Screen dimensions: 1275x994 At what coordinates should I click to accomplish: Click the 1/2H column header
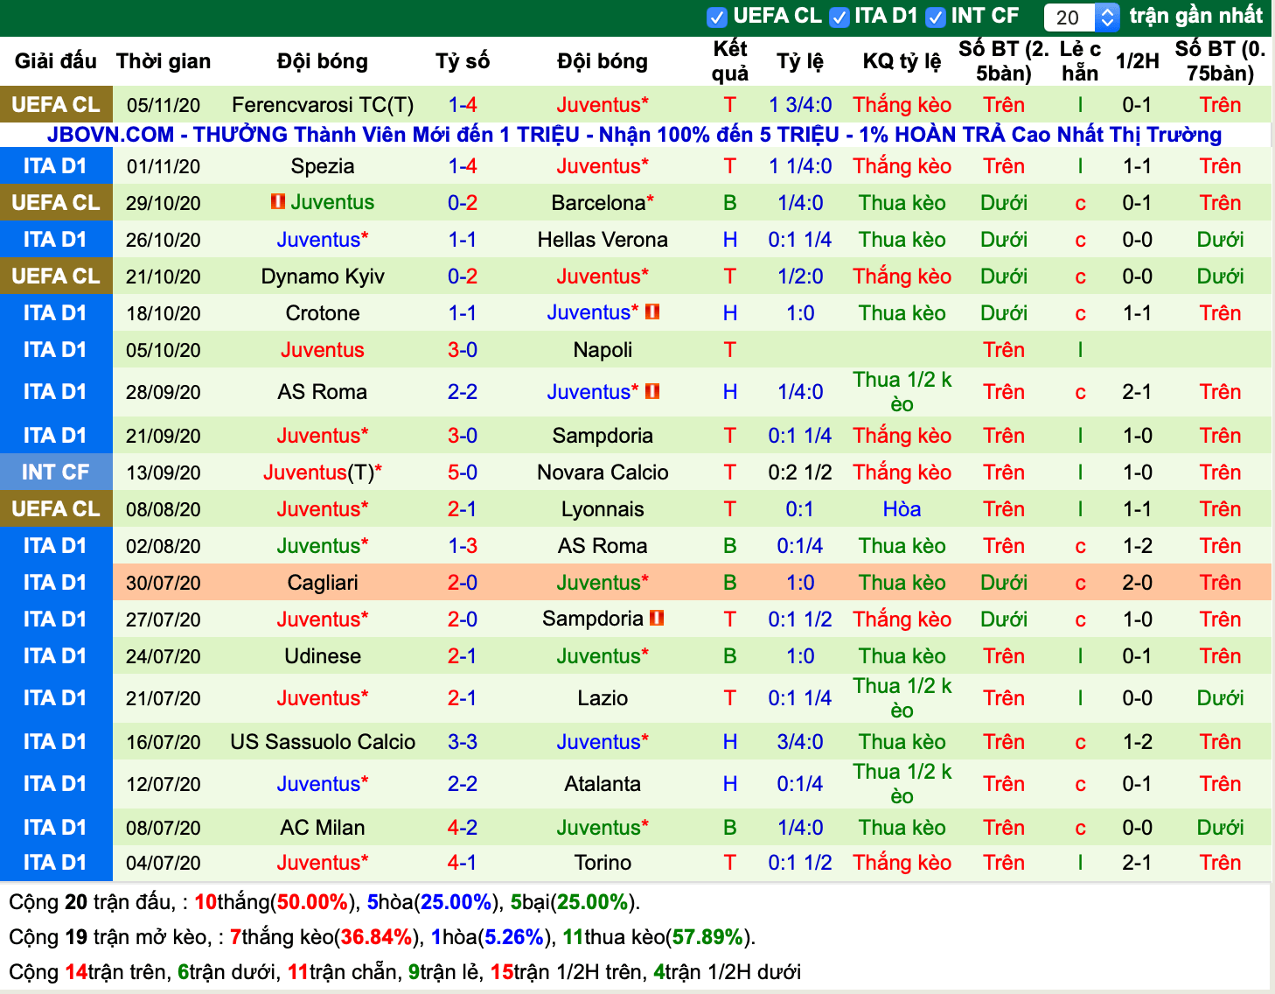1137,61
